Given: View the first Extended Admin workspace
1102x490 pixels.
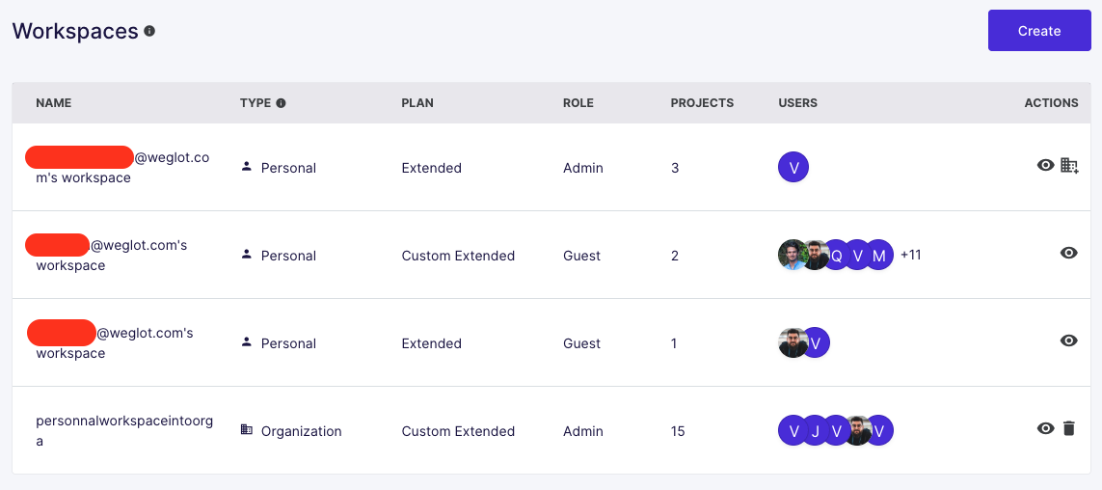Looking at the screenshot, I should click(x=1045, y=166).
